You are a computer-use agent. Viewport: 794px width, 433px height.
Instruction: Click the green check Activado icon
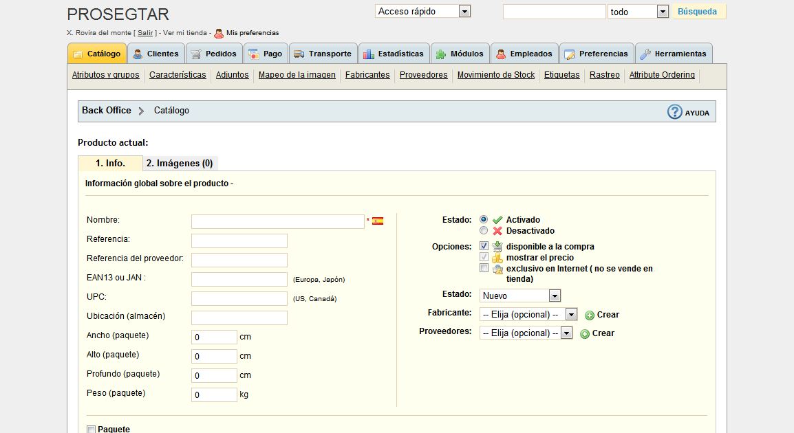(x=497, y=220)
